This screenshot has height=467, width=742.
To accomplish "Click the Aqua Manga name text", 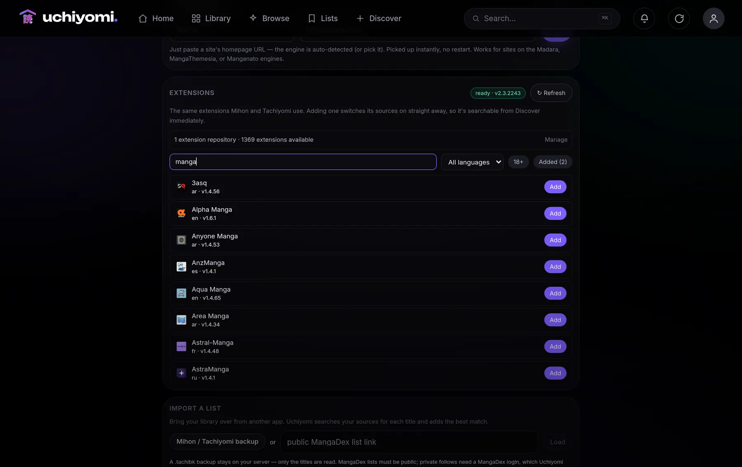I will tap(211, 289).
